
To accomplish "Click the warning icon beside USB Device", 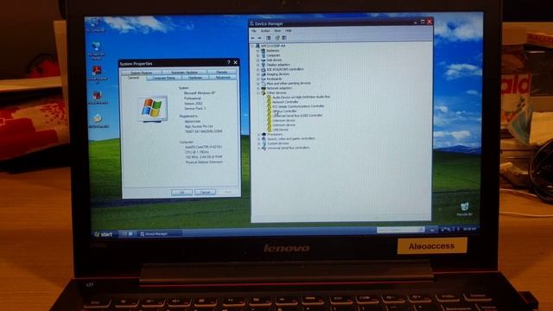I will 269,130.
